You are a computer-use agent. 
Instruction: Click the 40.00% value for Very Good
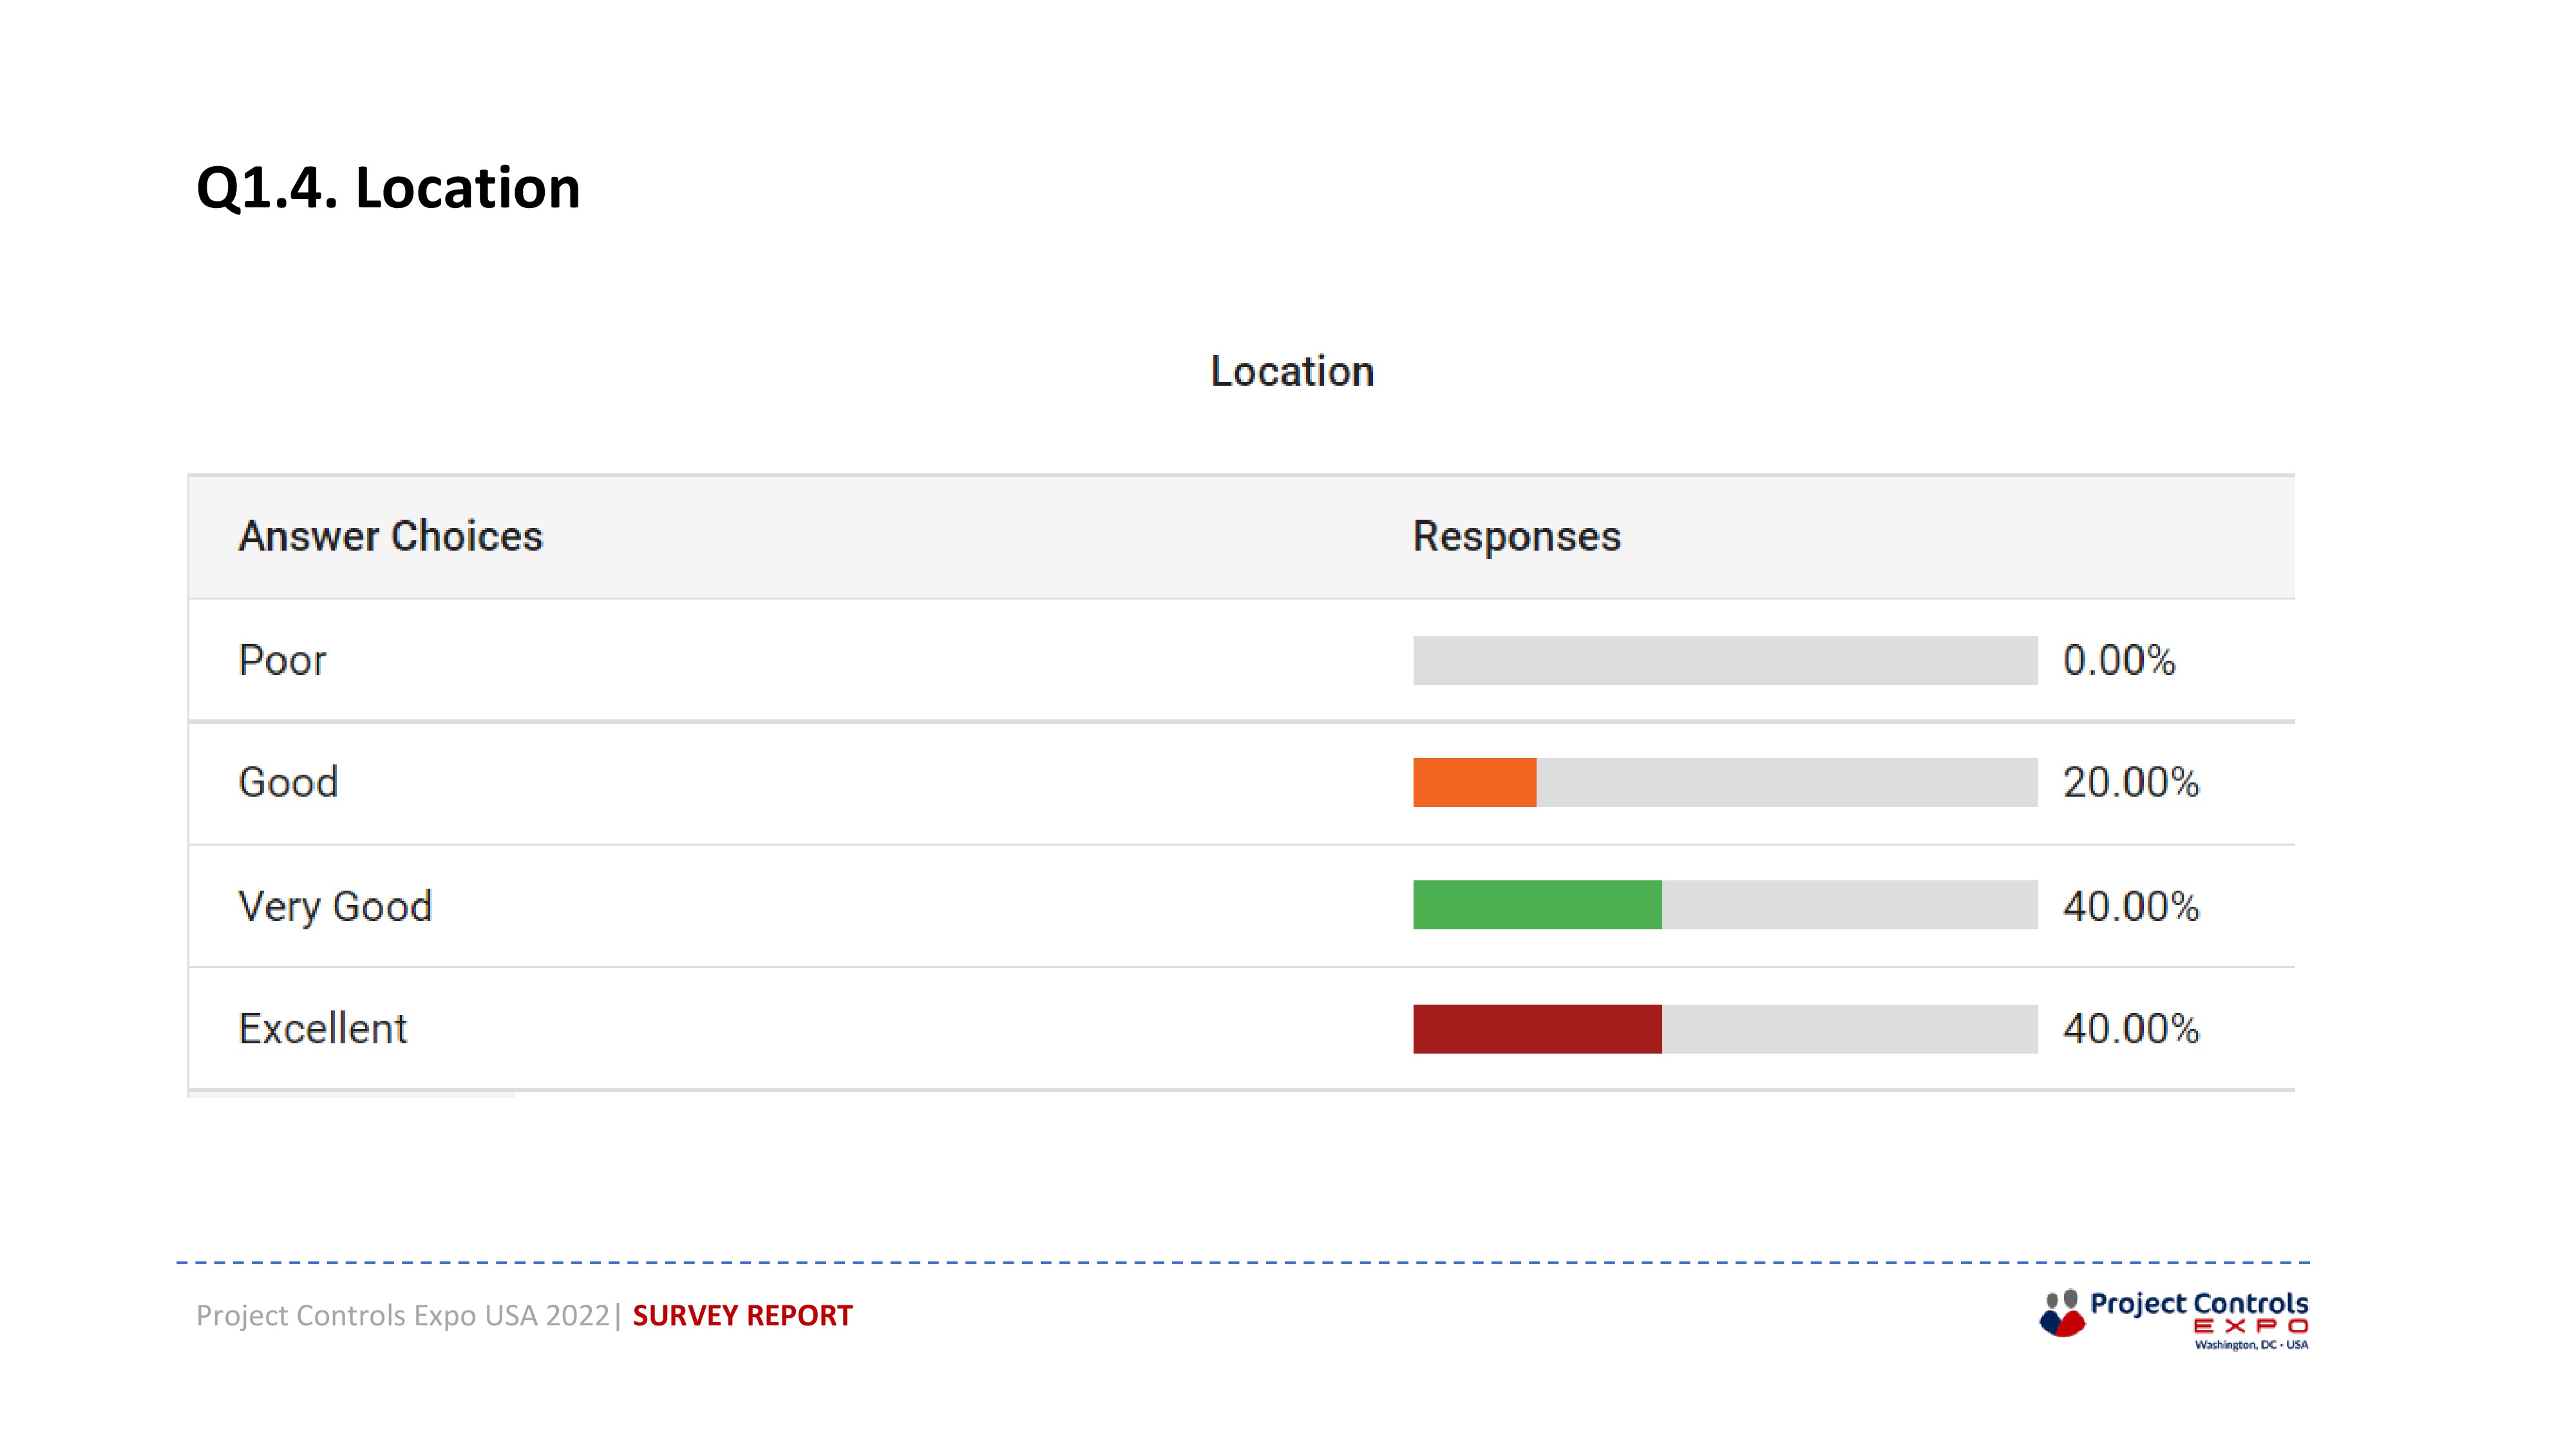[x=2131, y=906]
